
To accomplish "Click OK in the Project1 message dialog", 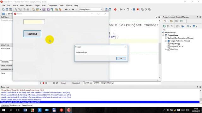I will [x=121, y=58].
